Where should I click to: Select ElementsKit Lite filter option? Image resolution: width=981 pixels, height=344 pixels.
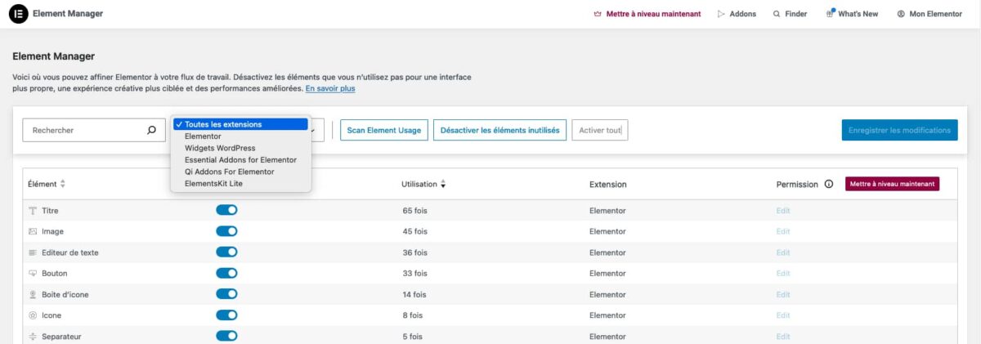click(x=240, y=184)
